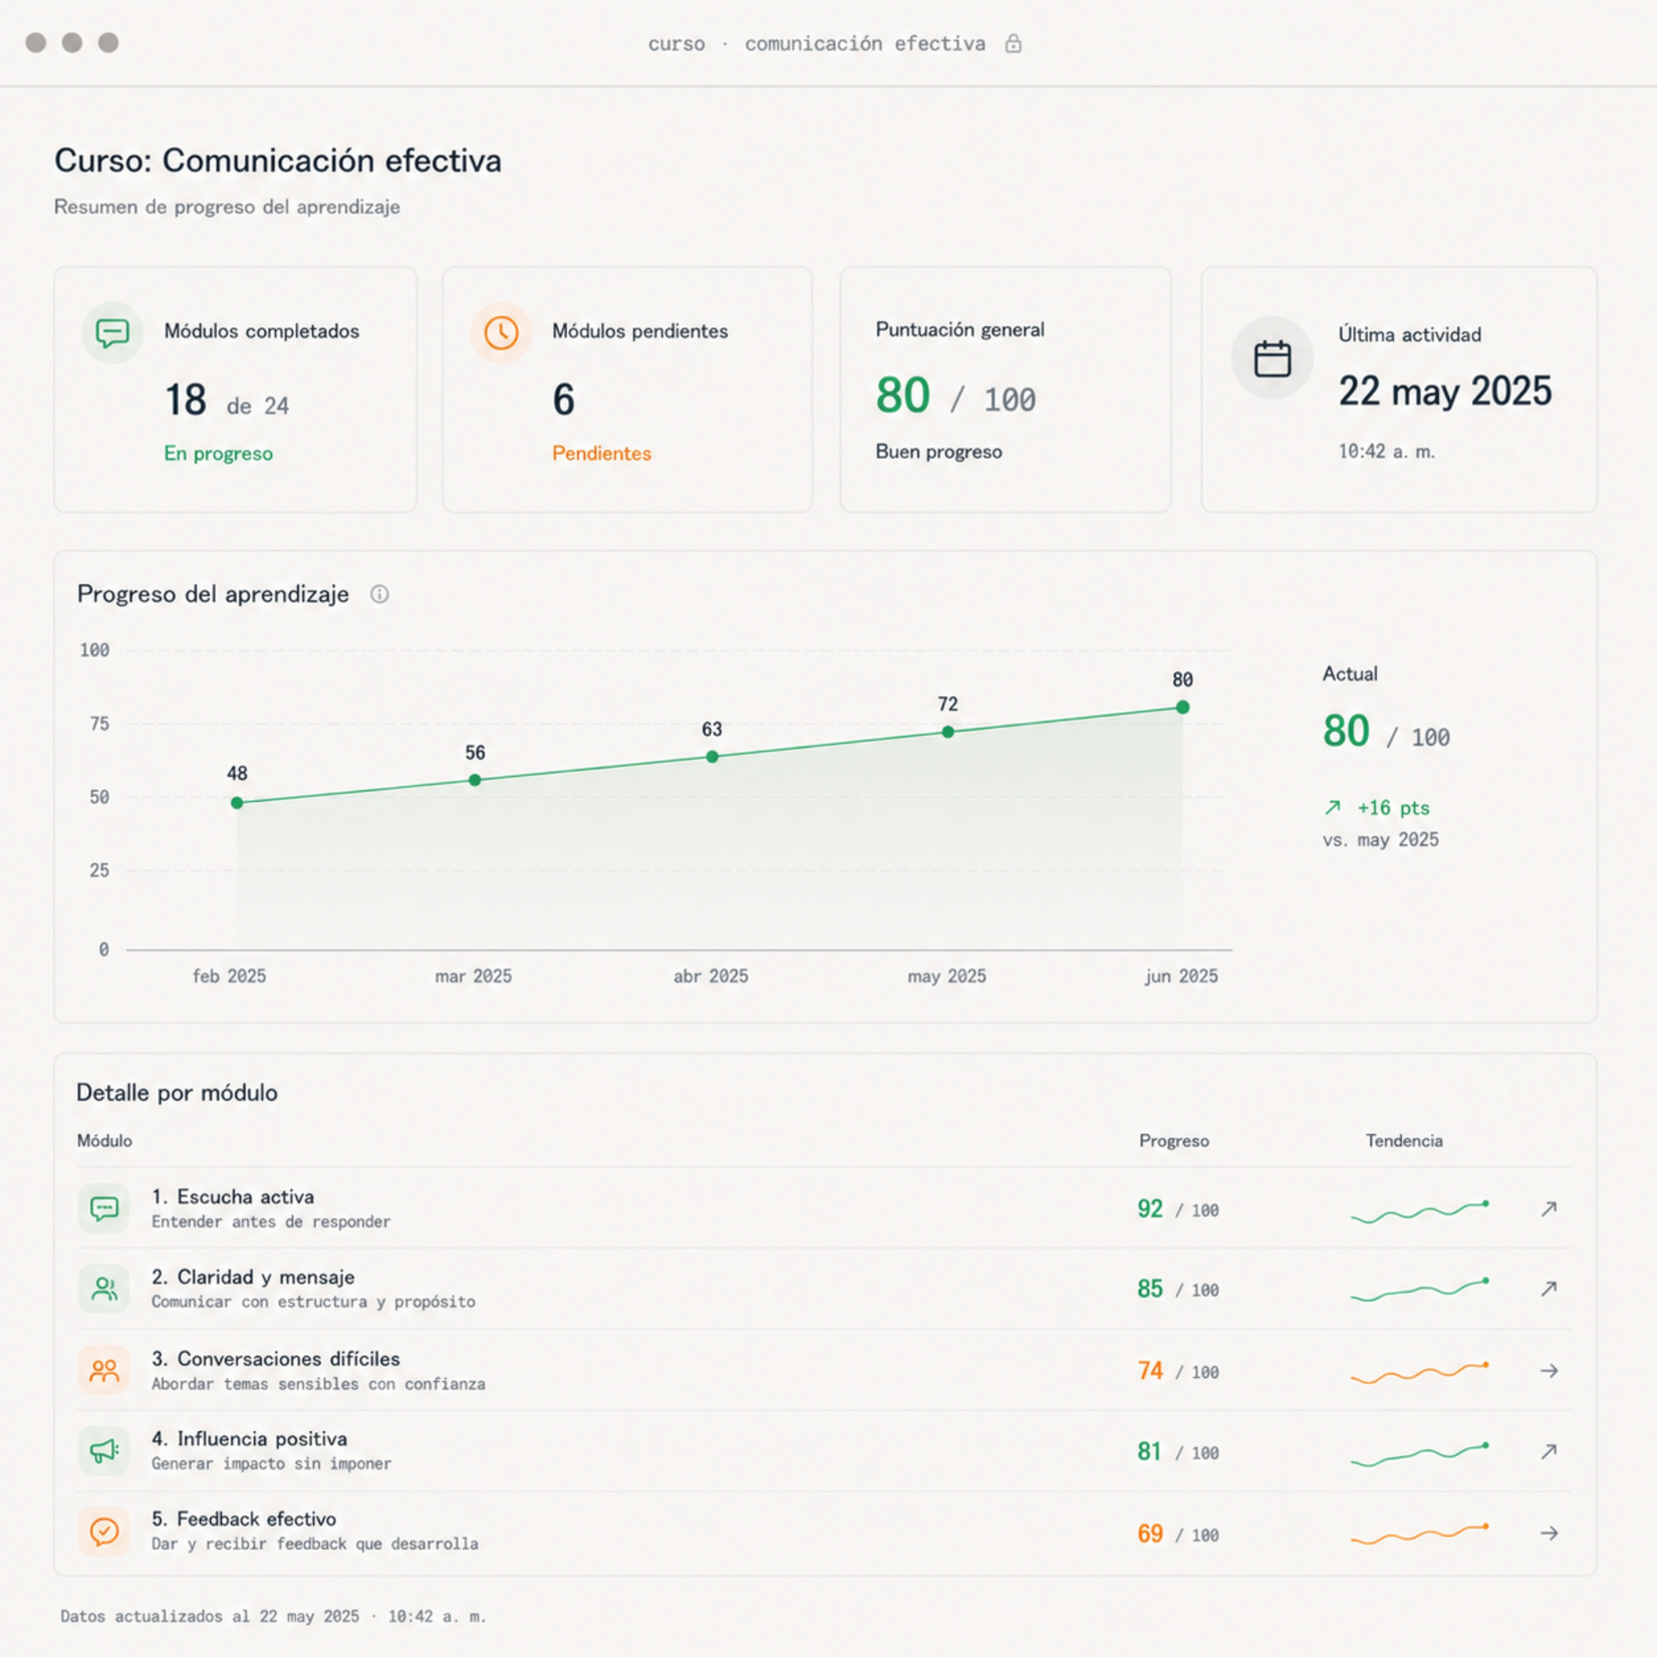1657x1657 pixels.
Task: Click the orange Pendientes status text
Action: click(601, 454)
